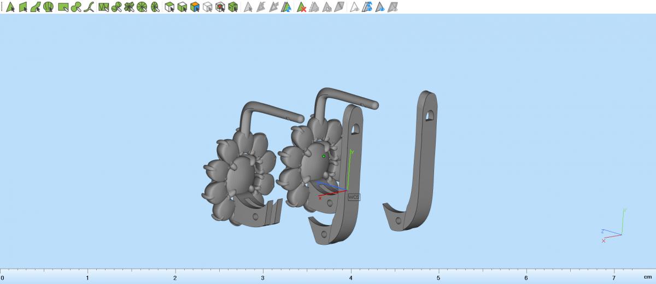Click the green point on the flower
Viewport: 656px width, 284px height.
click(x=324, y=156)
